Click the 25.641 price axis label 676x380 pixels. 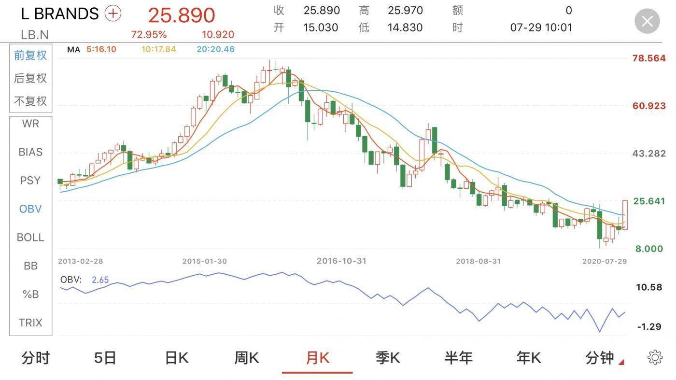(649, 201)
